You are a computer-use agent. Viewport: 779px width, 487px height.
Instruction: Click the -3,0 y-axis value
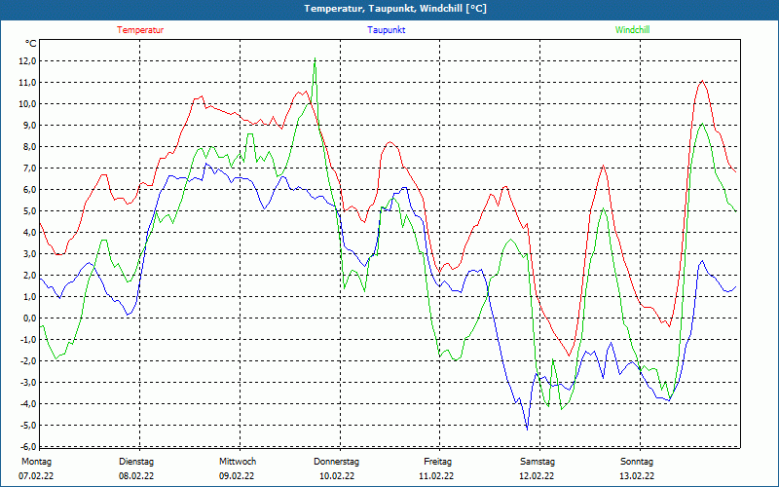tap(28, 382)
